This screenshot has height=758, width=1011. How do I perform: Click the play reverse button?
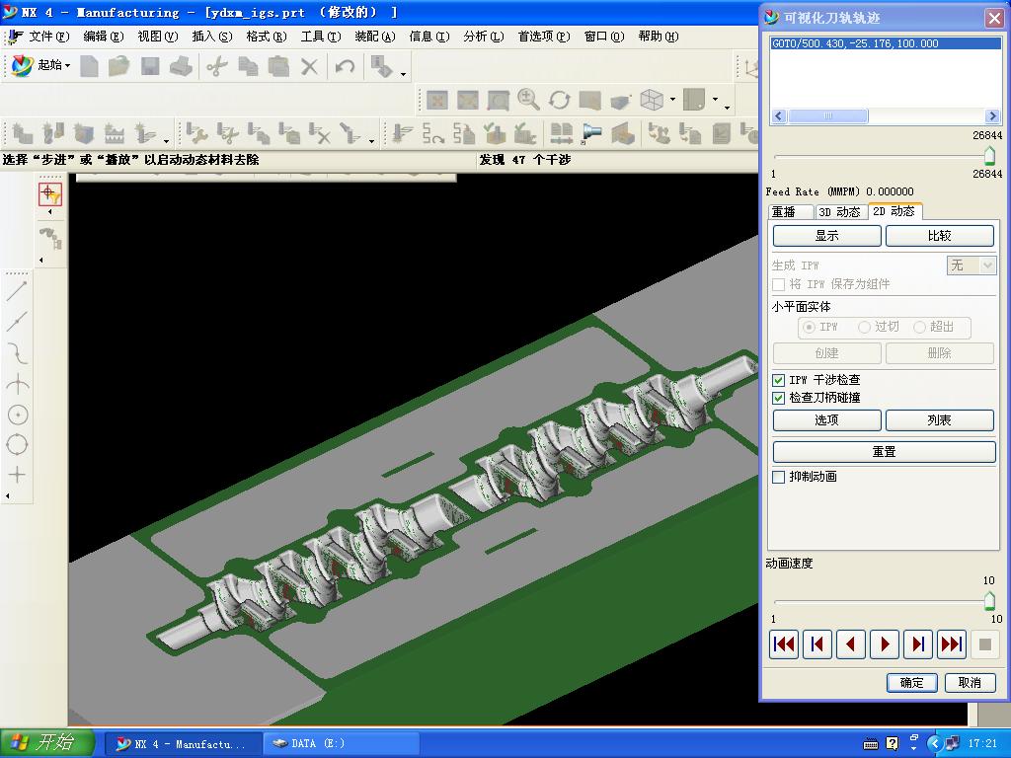pos(850,644)
